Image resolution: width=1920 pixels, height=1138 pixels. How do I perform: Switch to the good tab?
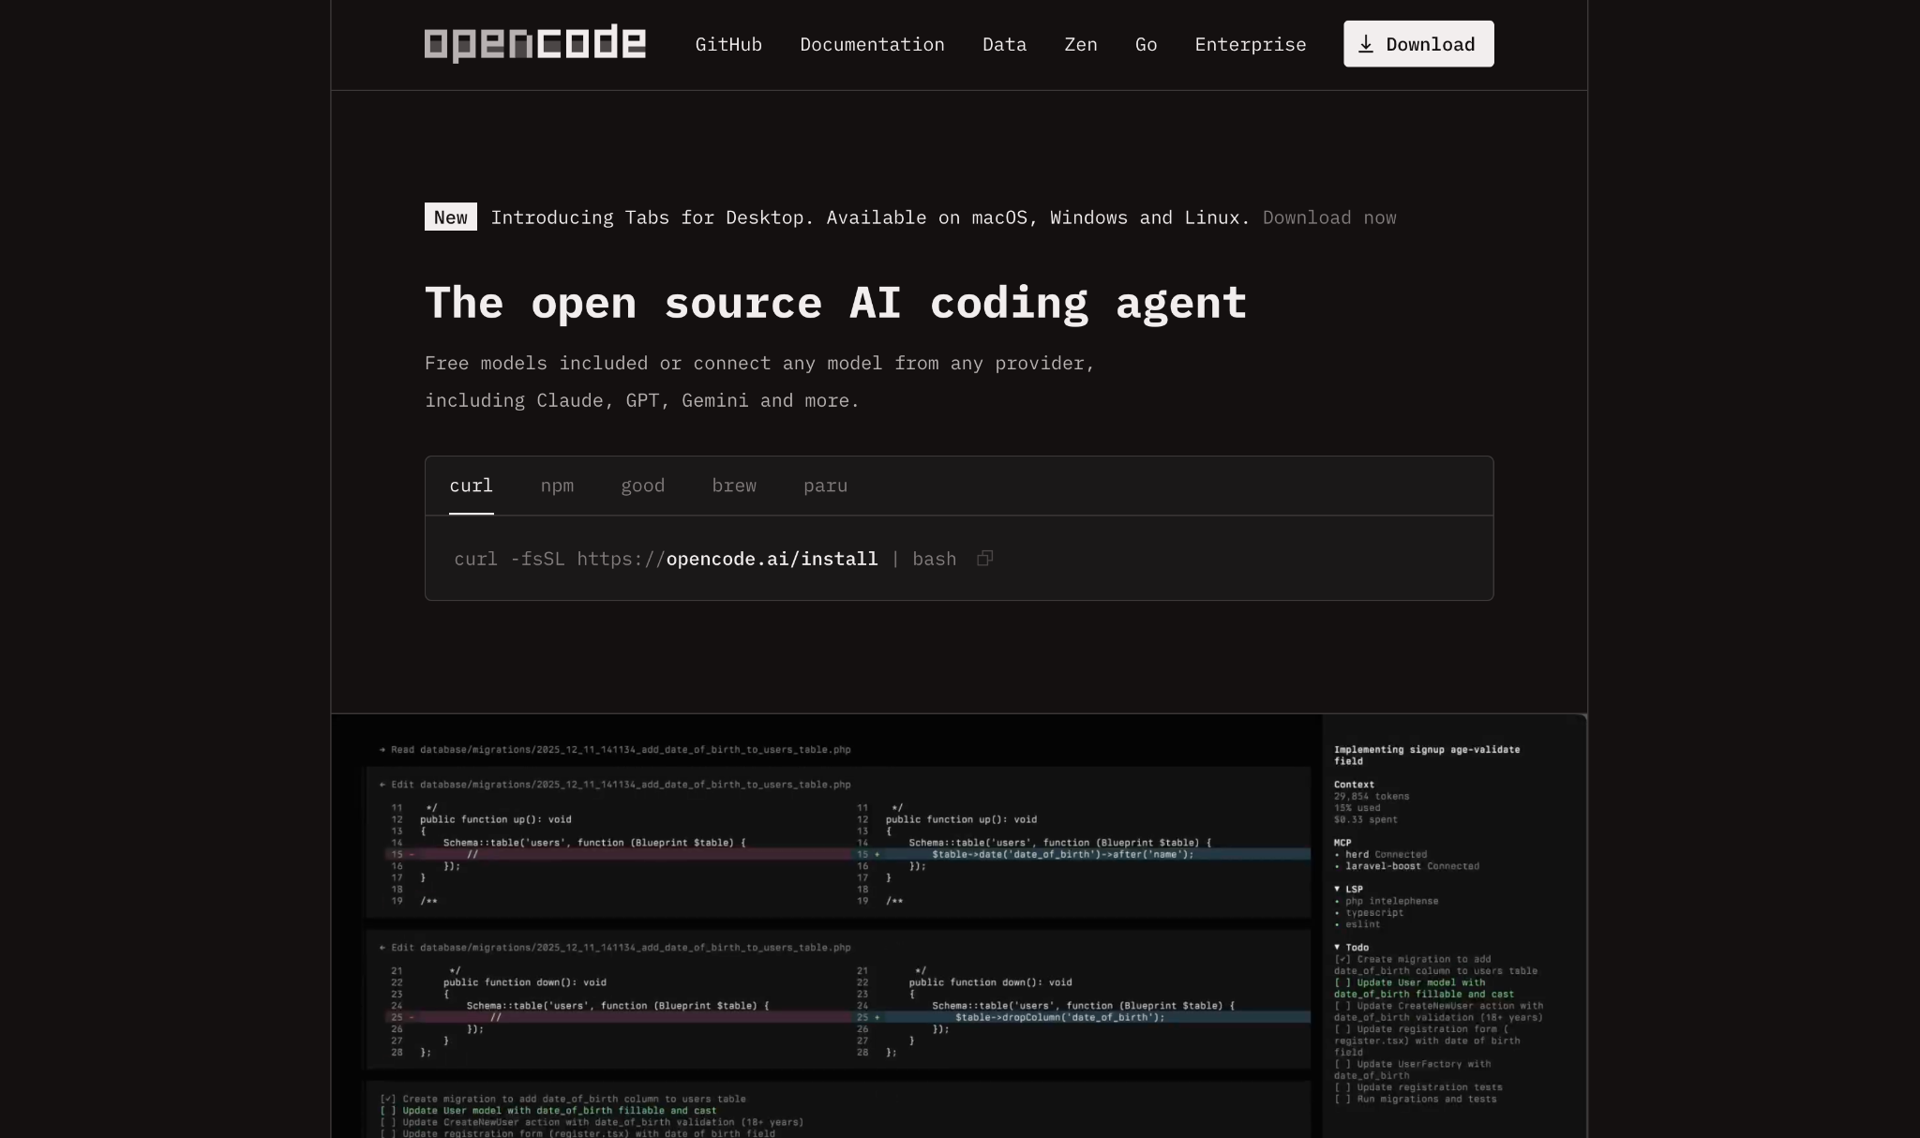click(x=642, y=486)
